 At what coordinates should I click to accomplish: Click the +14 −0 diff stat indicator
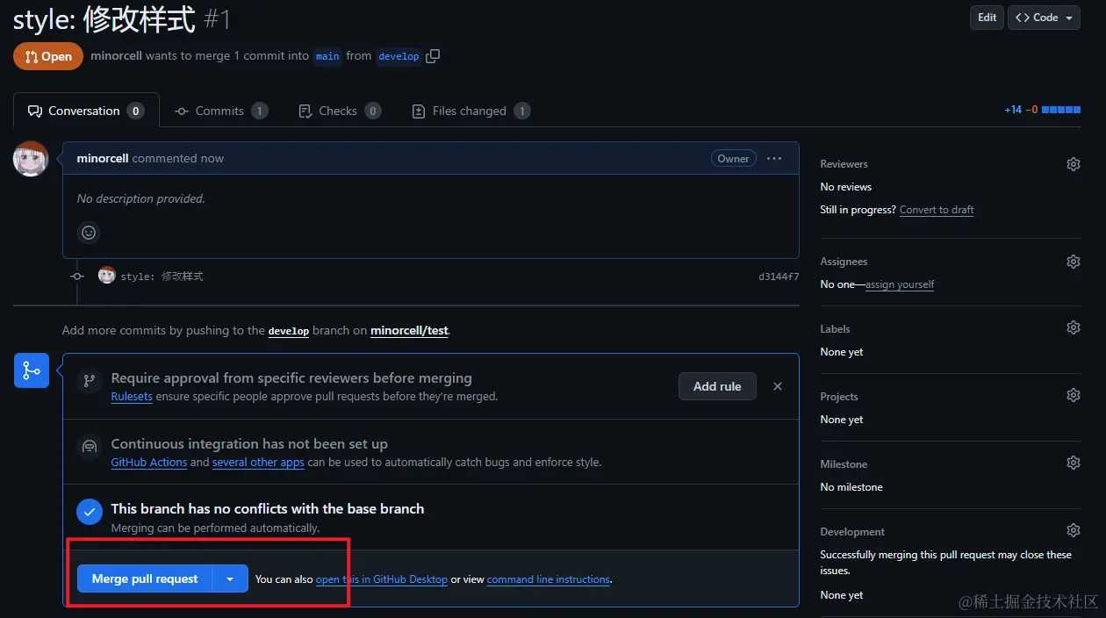[x=1042, y=110]
